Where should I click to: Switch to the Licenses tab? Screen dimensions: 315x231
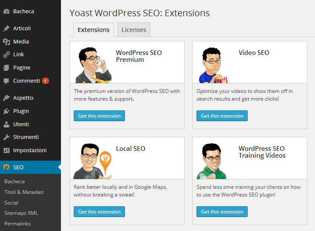[134, 30]
